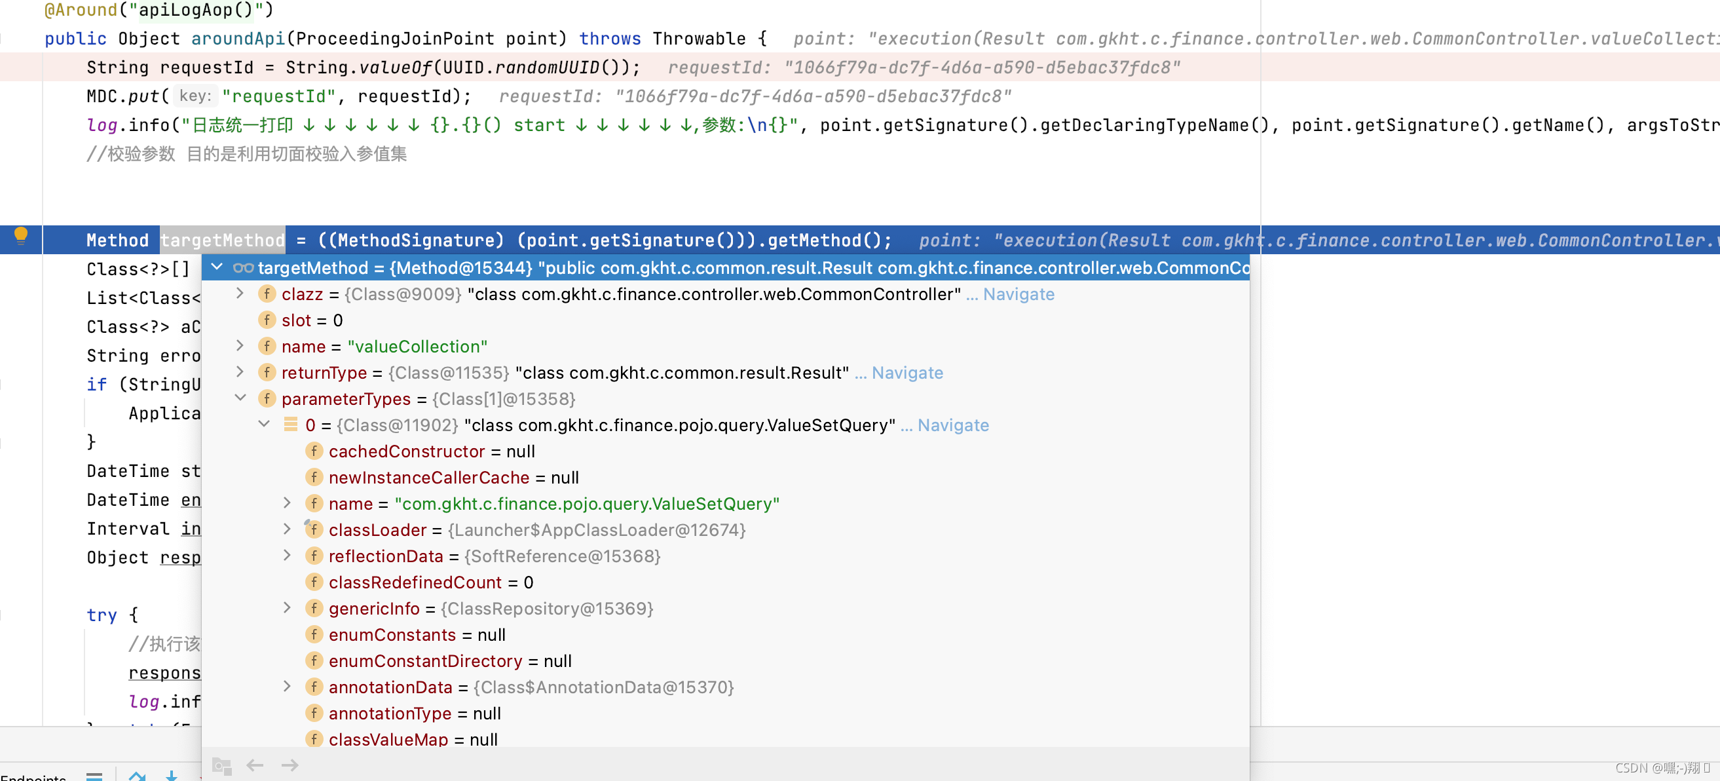Click the field icon next to clazz

coord(267,294)
